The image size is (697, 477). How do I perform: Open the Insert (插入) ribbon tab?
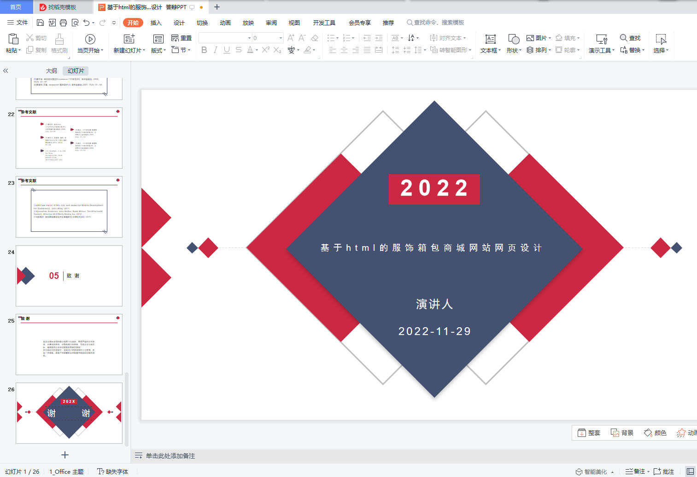click(x=156, y=23)
